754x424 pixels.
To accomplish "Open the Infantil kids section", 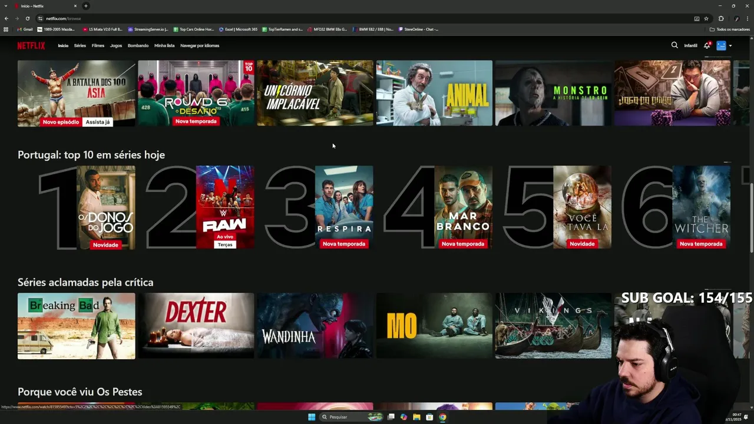I will click(x=690, y=45).
